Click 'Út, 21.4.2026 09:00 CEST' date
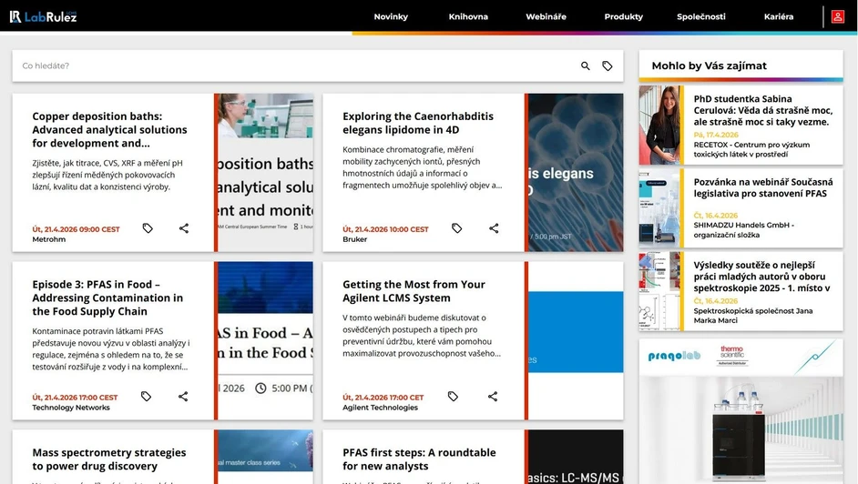This screenshot has width=858, height=484. click(76, 229)
